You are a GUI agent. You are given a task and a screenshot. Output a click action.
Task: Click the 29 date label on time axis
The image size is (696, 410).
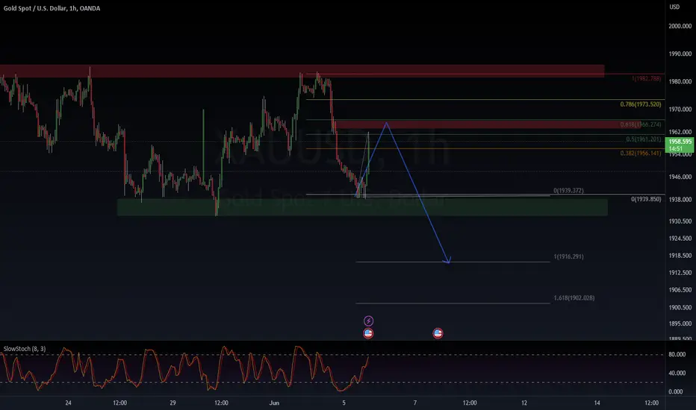tap(173, 403)
